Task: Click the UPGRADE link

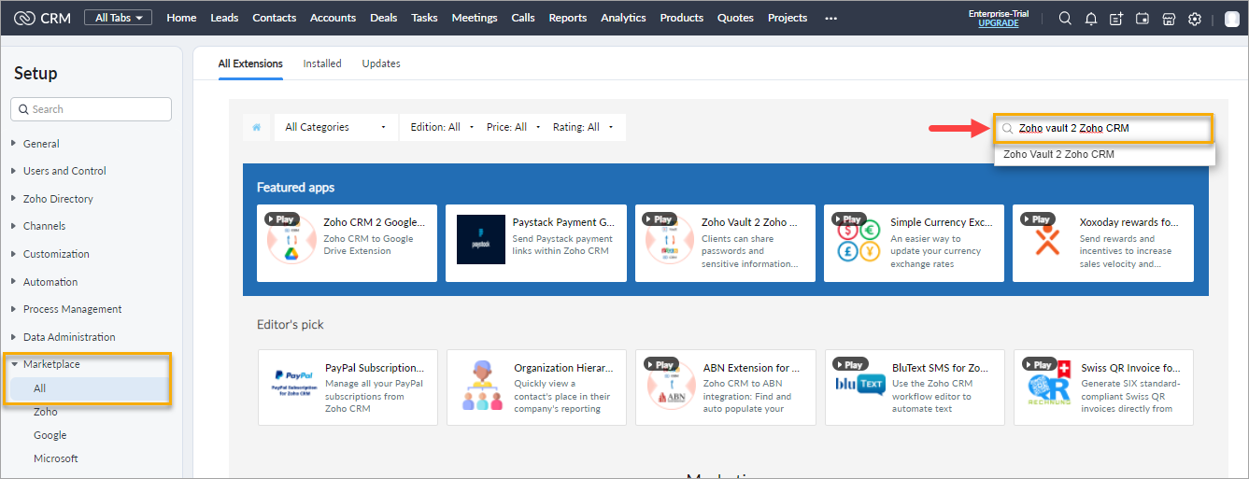Action: [x=999, y=23]
